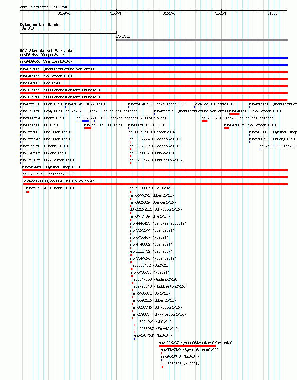297x380 pixels.
Task: Click esv3631699 1000GenomesConsortiumPhase3 label
Action: (x=60, y=90)
